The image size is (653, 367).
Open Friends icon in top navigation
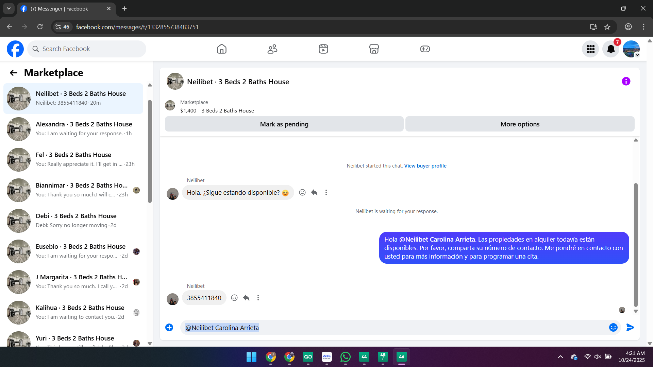click(x=272, y=49)
